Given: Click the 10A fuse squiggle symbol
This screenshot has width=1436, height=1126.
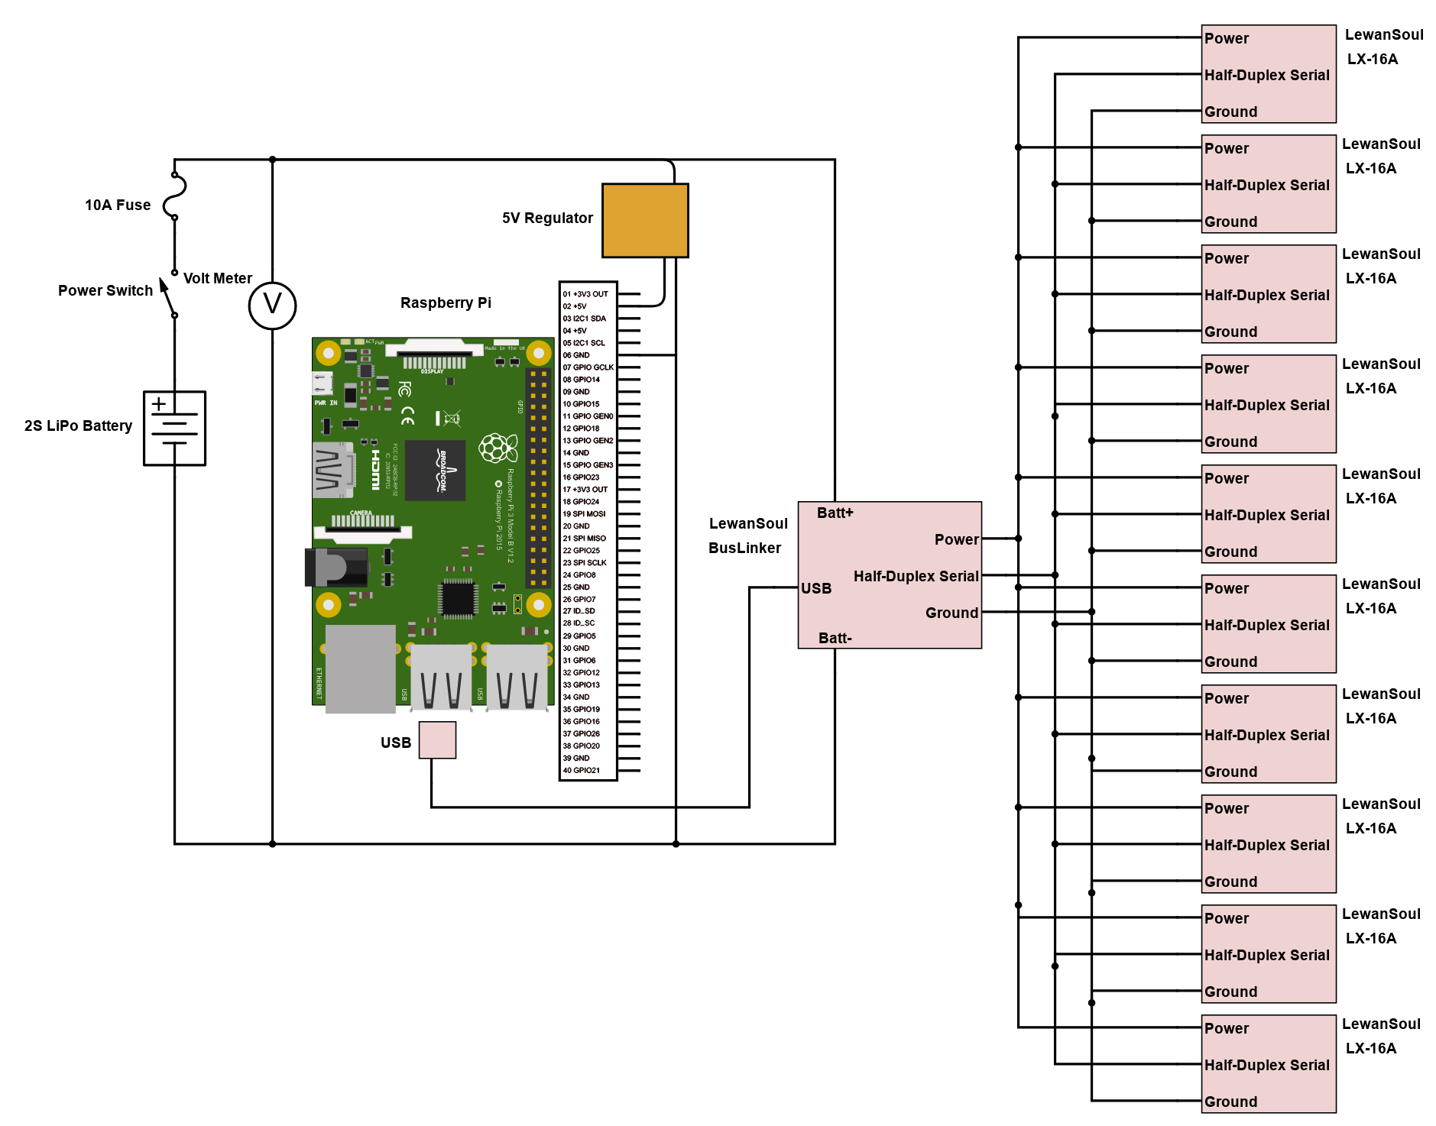Looking at the screenshot, I should [x=175, y=196].
